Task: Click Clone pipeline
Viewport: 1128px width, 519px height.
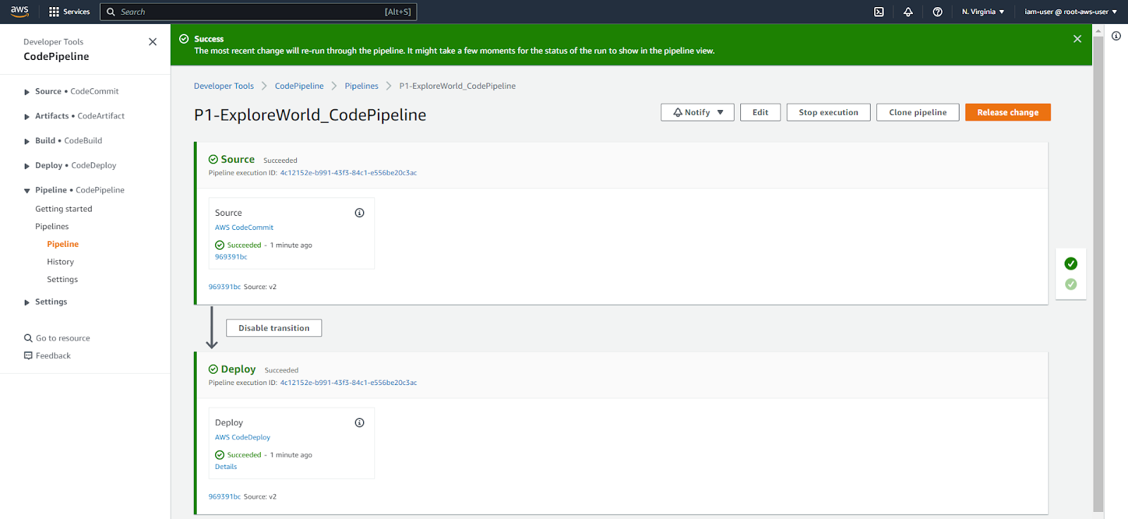Action: [917, 112]
